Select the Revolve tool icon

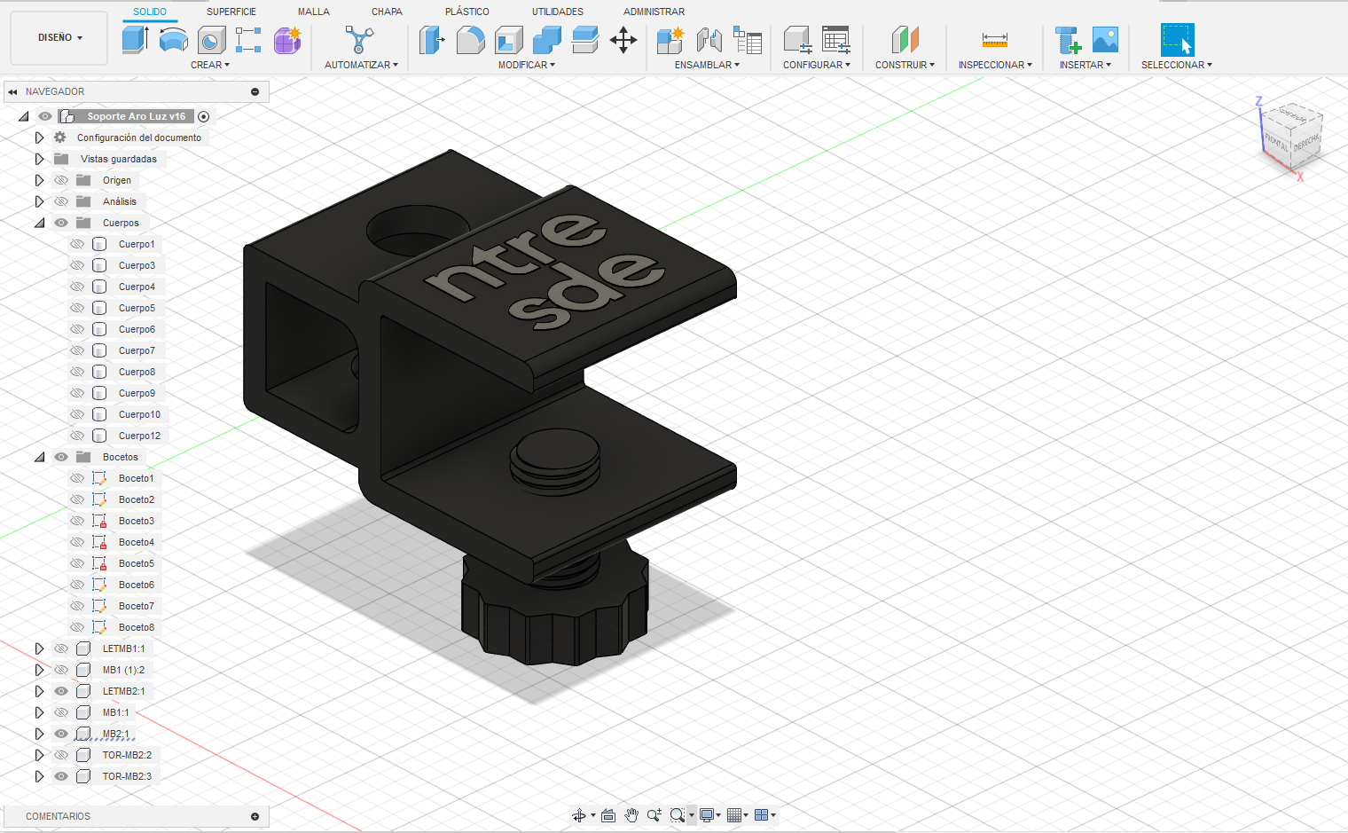tap(173, 40)
